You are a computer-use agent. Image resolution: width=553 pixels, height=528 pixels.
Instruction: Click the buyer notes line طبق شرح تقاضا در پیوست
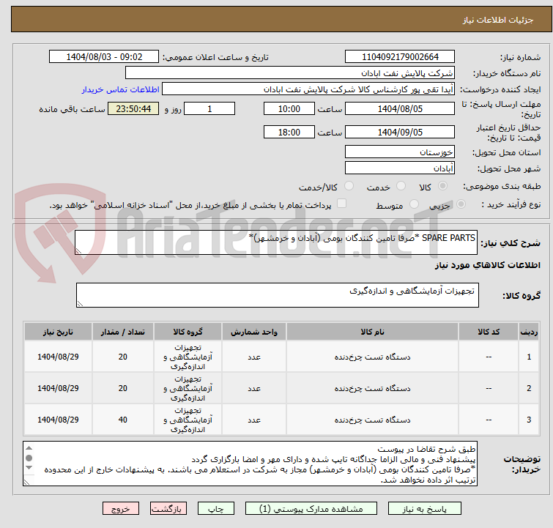pyautogui.click(x=426, y=450)
